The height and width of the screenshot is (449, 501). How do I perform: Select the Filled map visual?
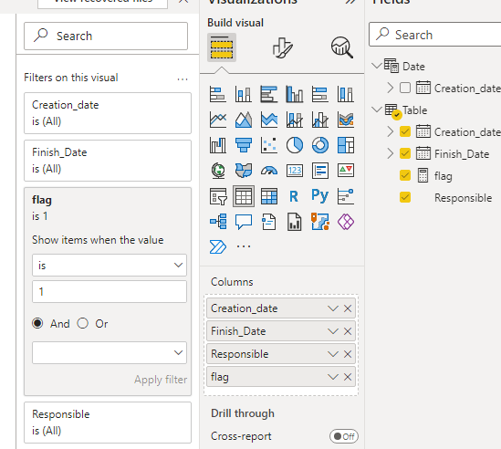click(244, 171)
